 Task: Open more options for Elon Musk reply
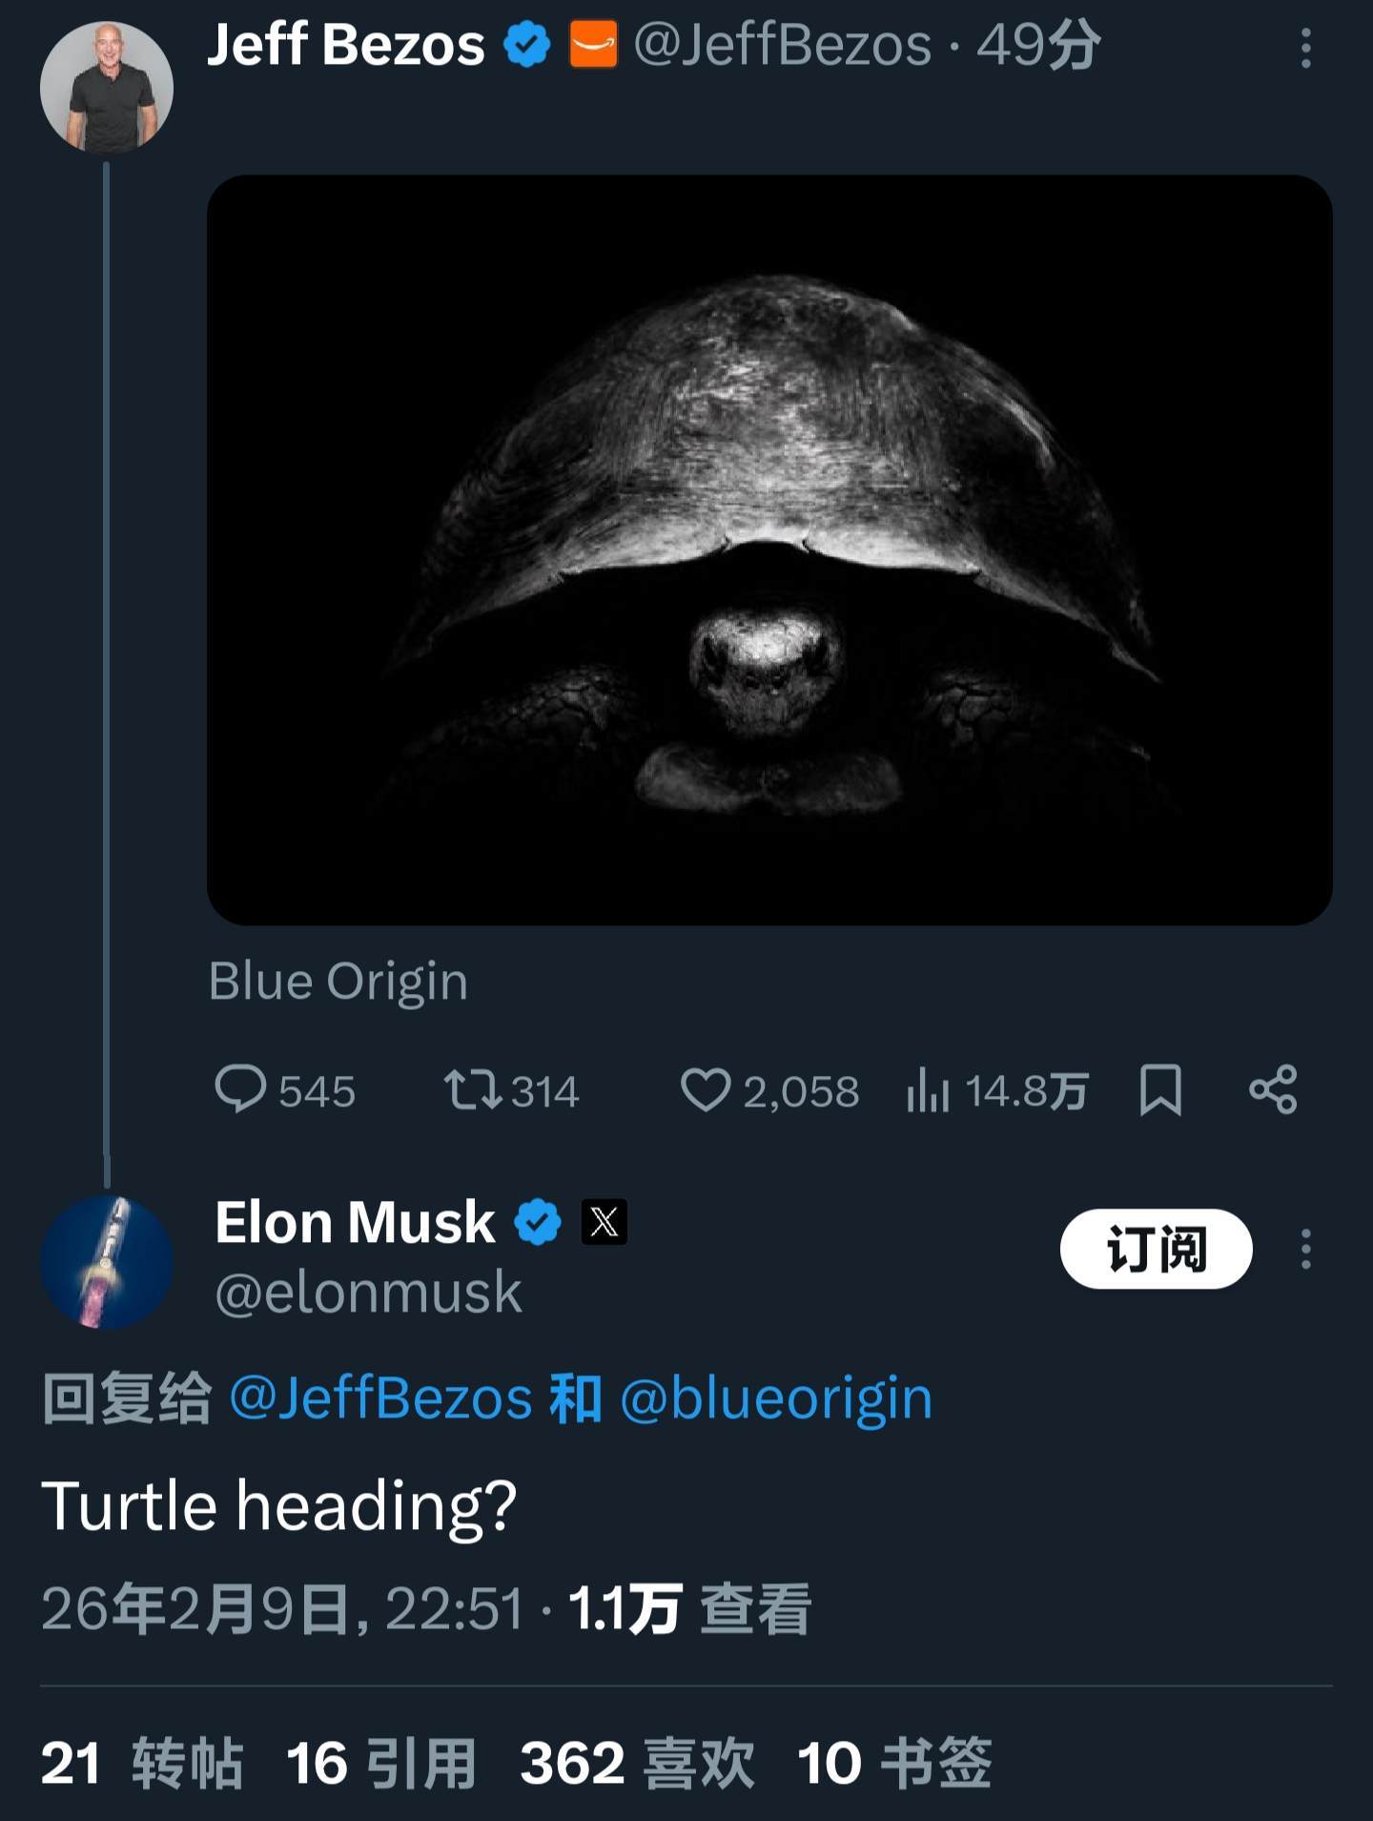click(1305, 1249)
